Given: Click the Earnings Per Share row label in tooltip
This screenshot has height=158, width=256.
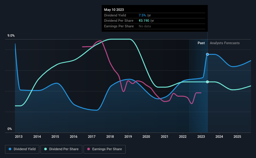Looking at the screenshot, I should [x=119, y=26].
